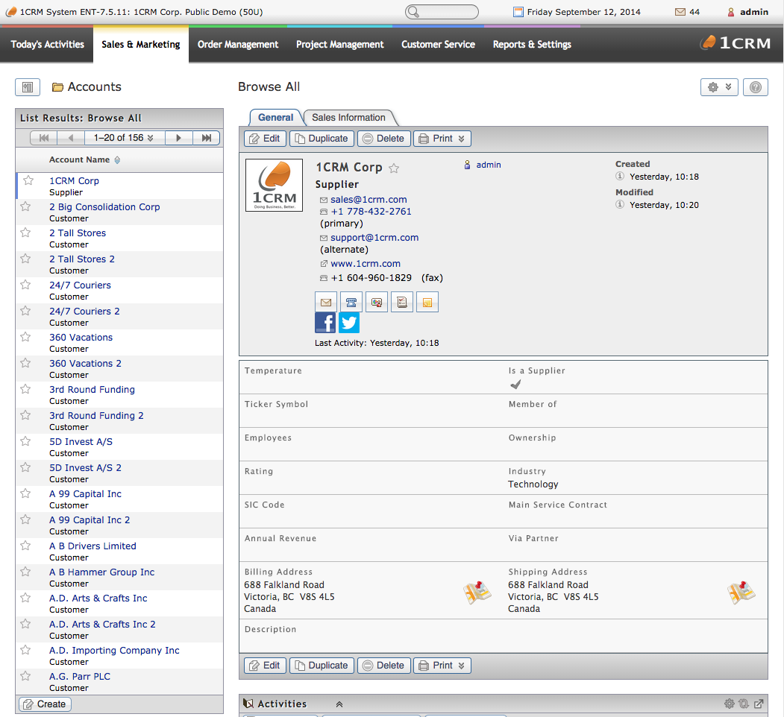The height and width of the screenshot is (717, 784).
Task: Open the Activities panel gear settings icon
Action: tap(730, 704)
